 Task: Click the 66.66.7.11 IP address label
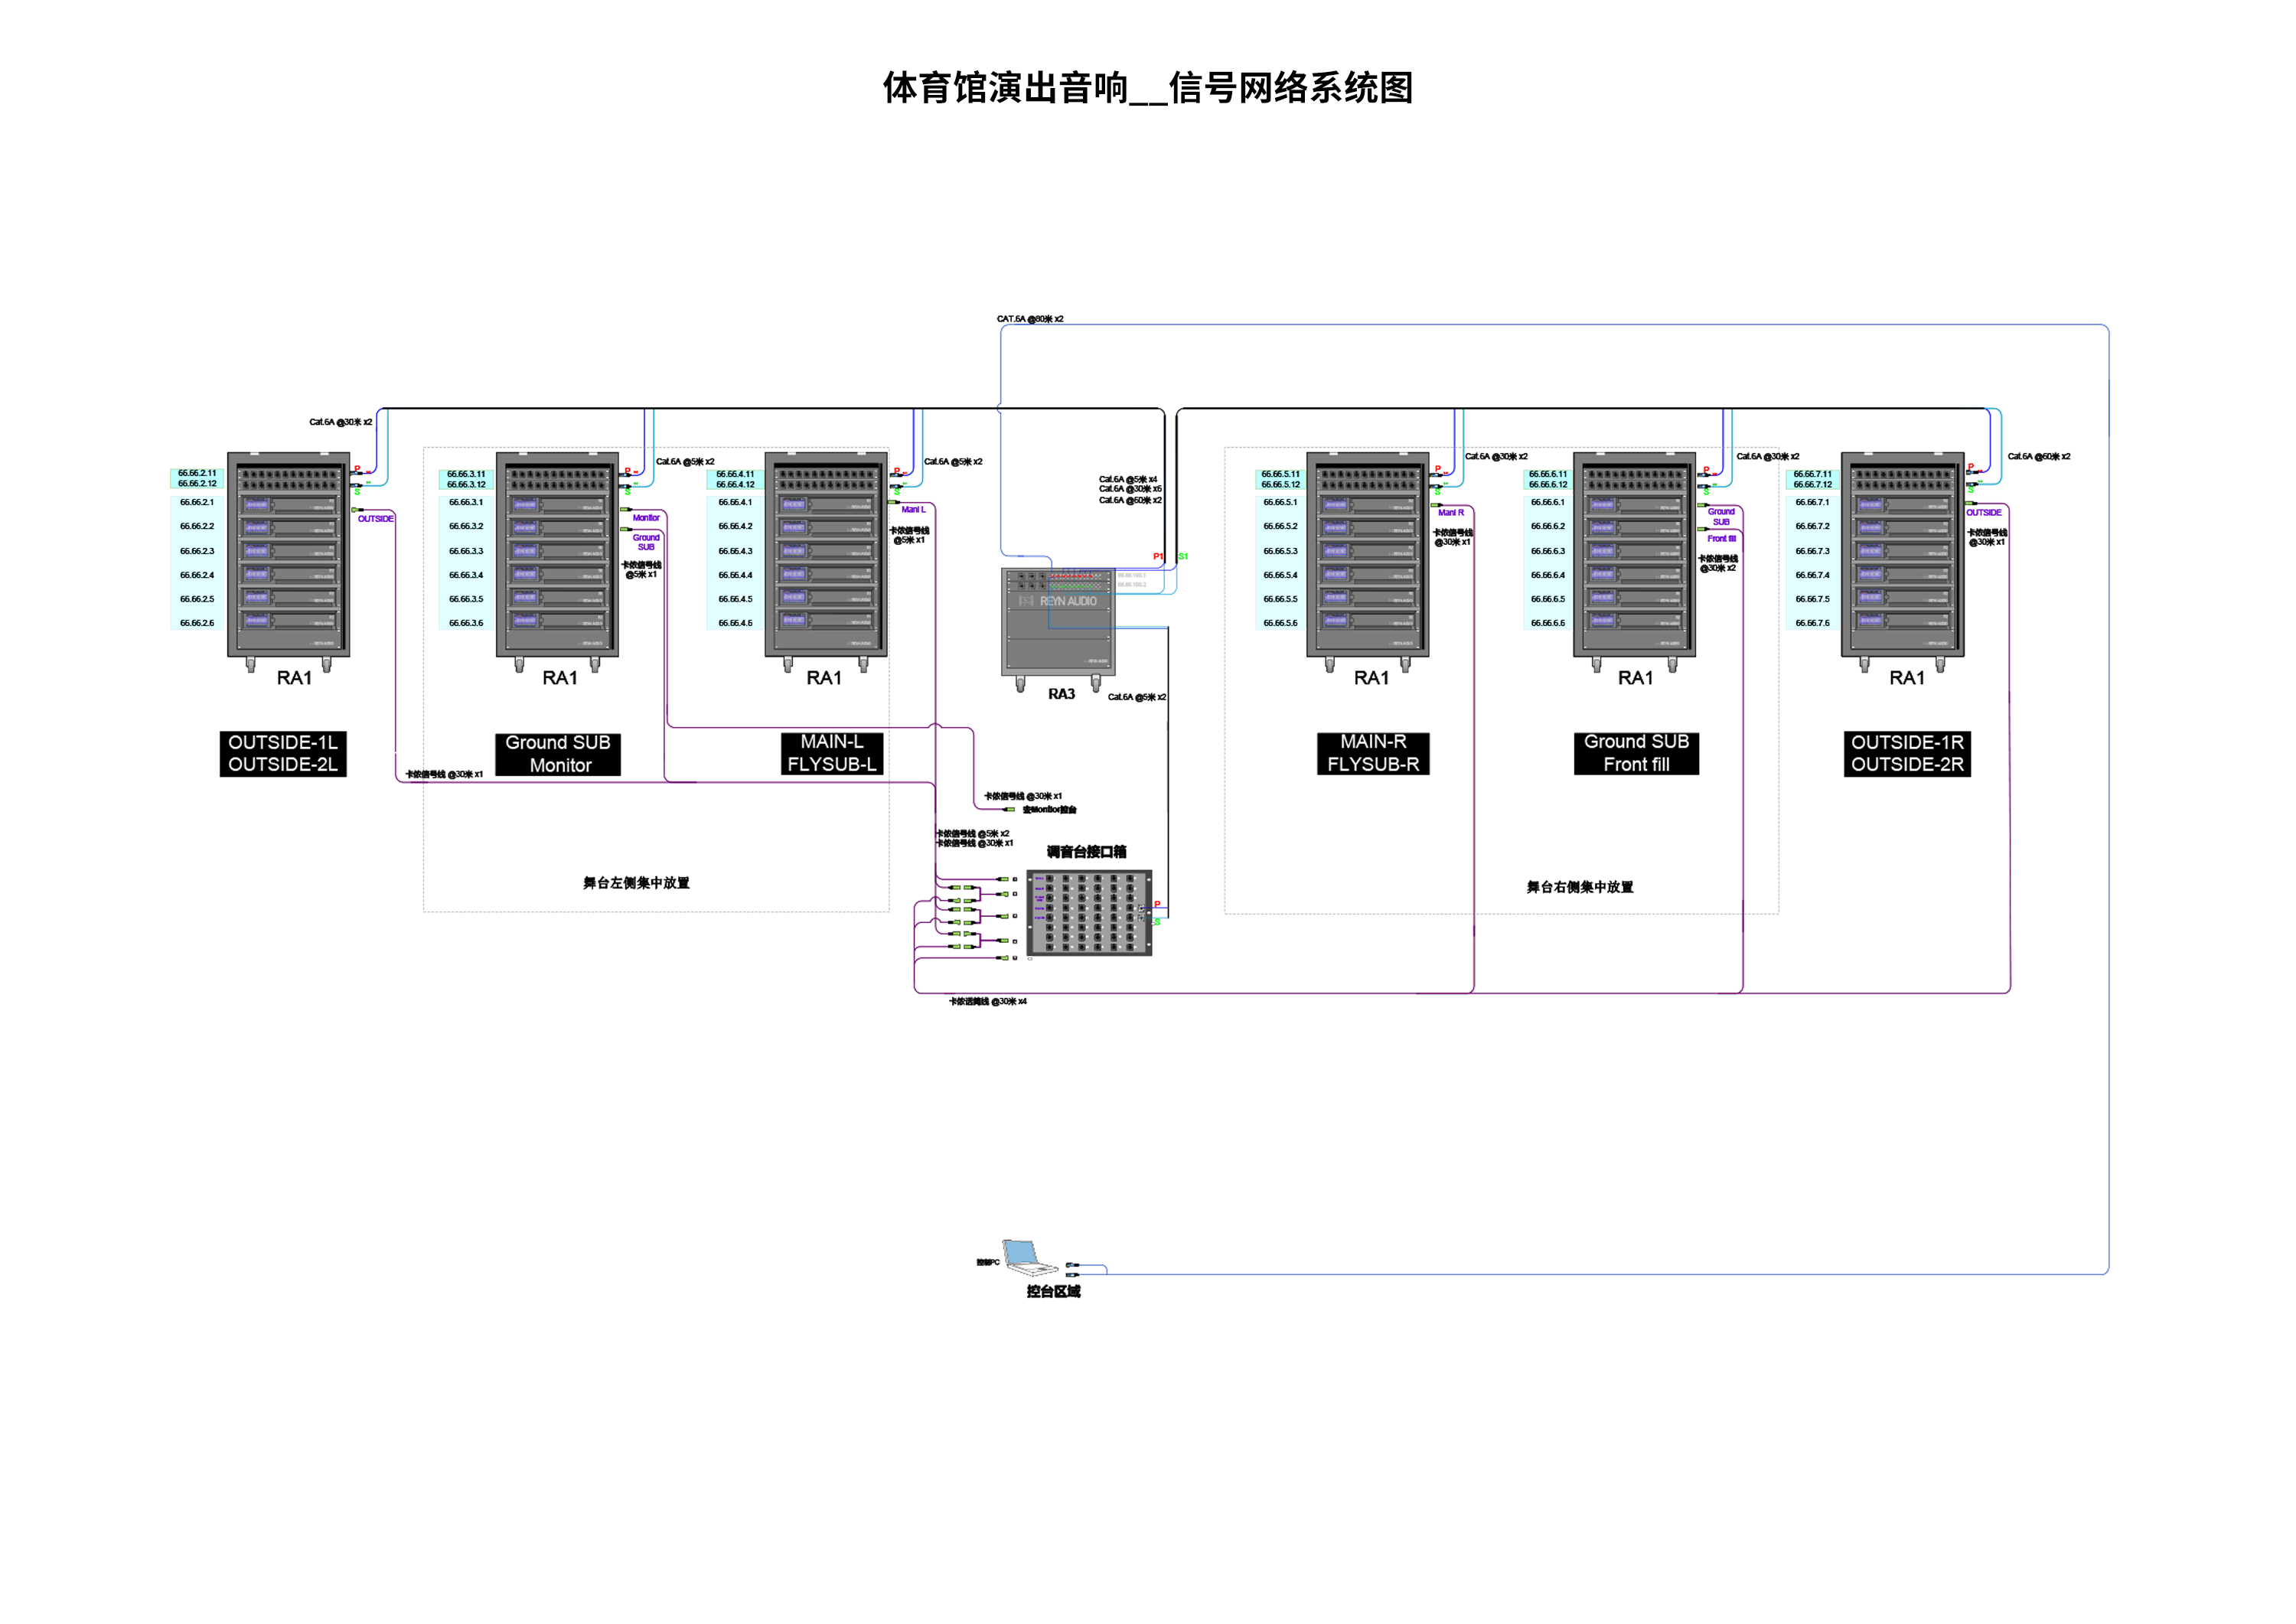click(x=1812, y=474)
